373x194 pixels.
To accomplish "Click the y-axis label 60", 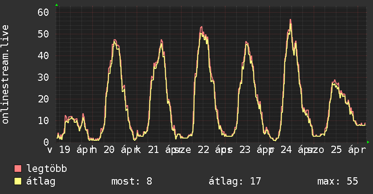I will pyautogui.click(x=43, y=12).
